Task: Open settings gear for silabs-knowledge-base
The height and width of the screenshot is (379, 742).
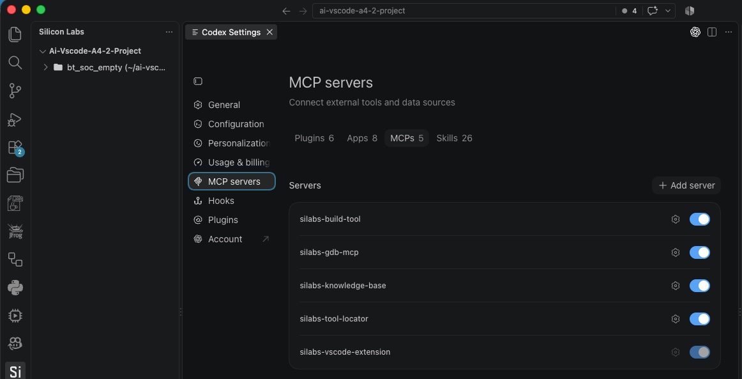Action: tap(676, 285)
